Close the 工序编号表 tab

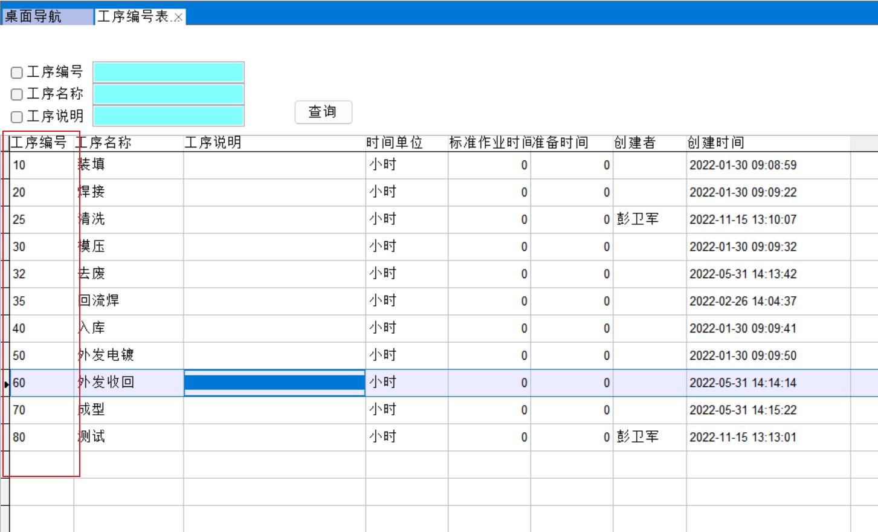coord(178,18)
